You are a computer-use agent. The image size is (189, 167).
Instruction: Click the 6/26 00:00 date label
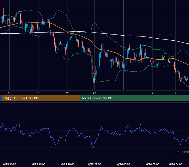pos(124,164)
